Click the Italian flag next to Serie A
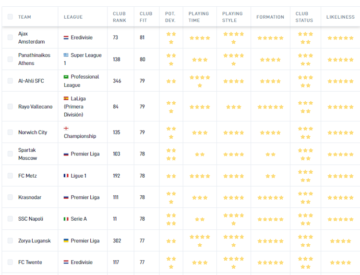Image resolution: width=360 pixels, height=275 pixels. (66, 219)
